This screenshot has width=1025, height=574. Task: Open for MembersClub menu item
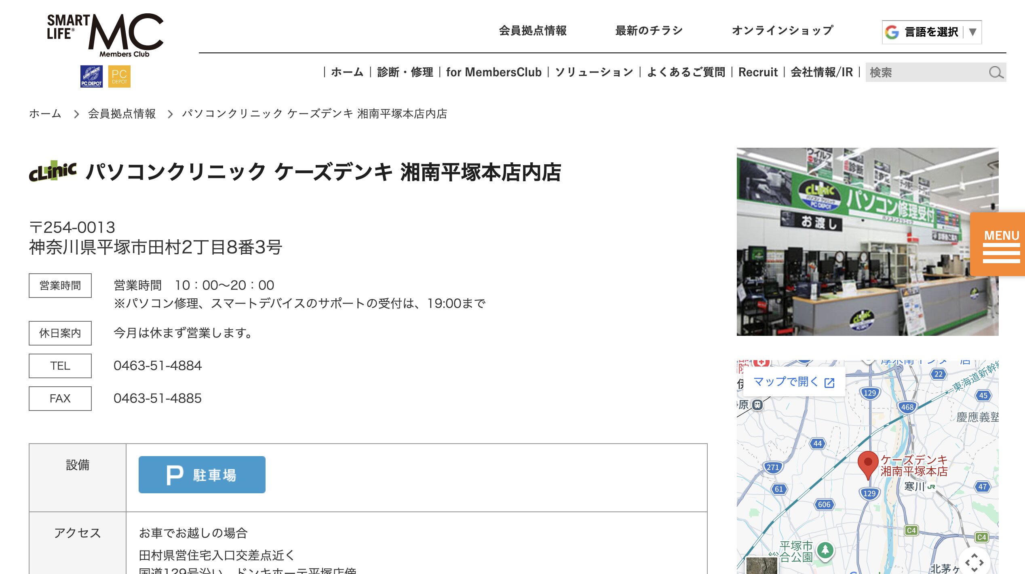[x=494, y=72]
